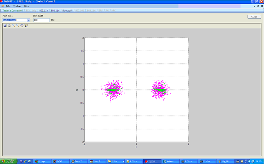Expand the Plot Type dropdown
This screenshot has width=264, height=165.
(28, 20)
